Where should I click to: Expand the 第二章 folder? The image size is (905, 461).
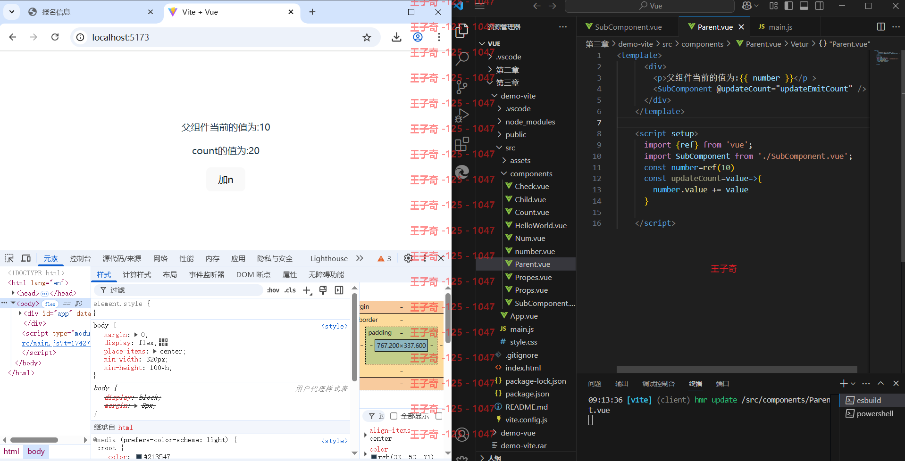pos(490,70)
